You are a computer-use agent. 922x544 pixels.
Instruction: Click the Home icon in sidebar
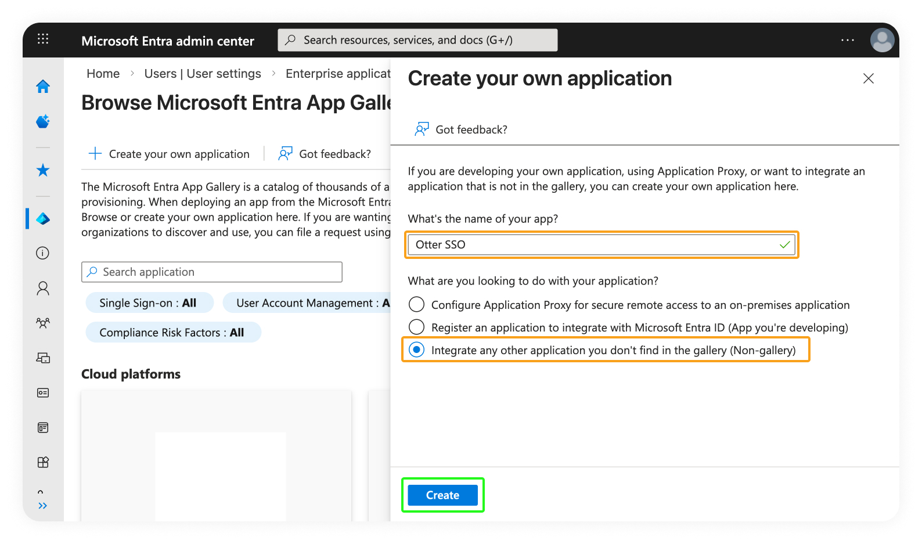tap(43, 87)
